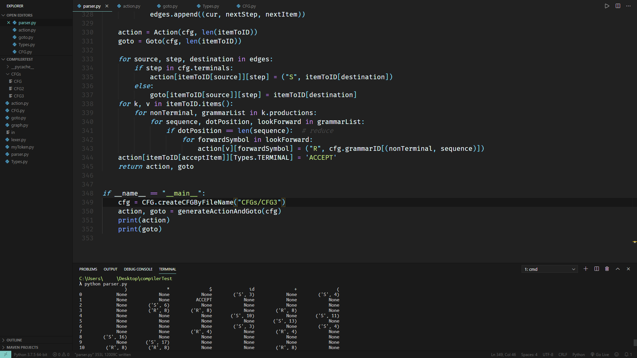
Task: Open CFG2 file in explorer tree
Action: tap(36, 89)
